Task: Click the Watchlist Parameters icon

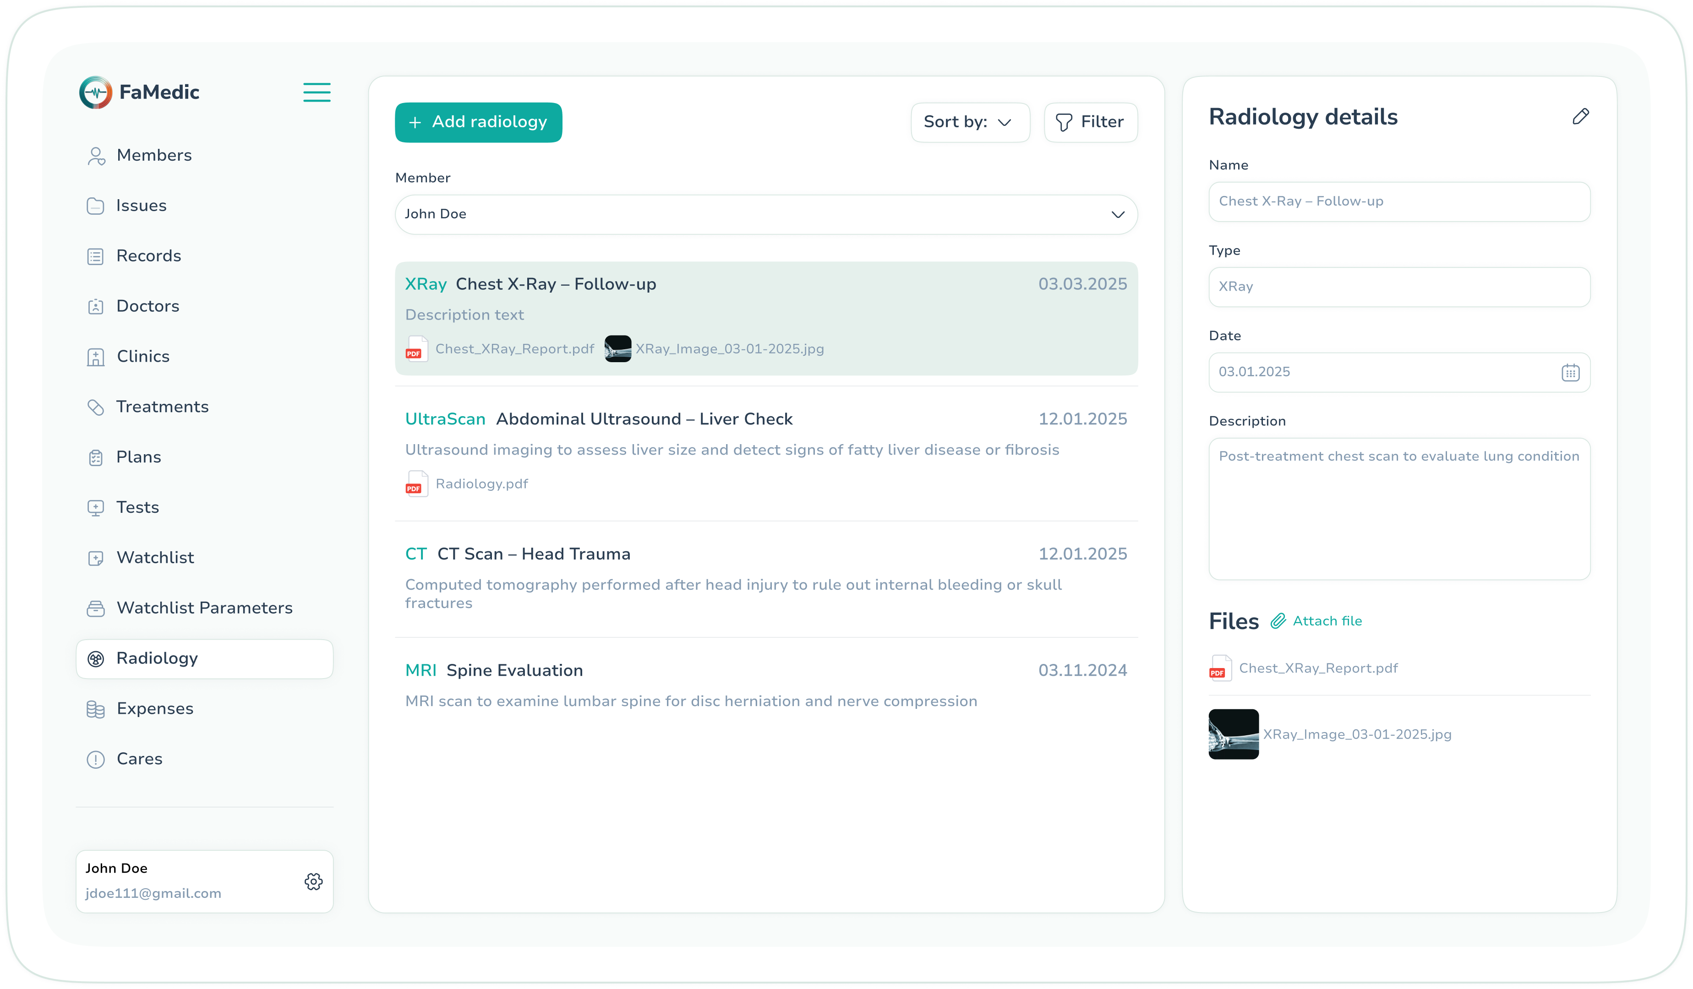Action: [x=95, y=609]
